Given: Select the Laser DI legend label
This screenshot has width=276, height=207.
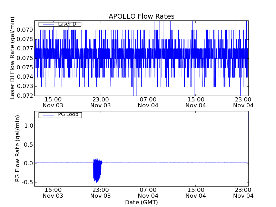Looking at the screenshot, I should pyautogui.click(x=68, y=24).
